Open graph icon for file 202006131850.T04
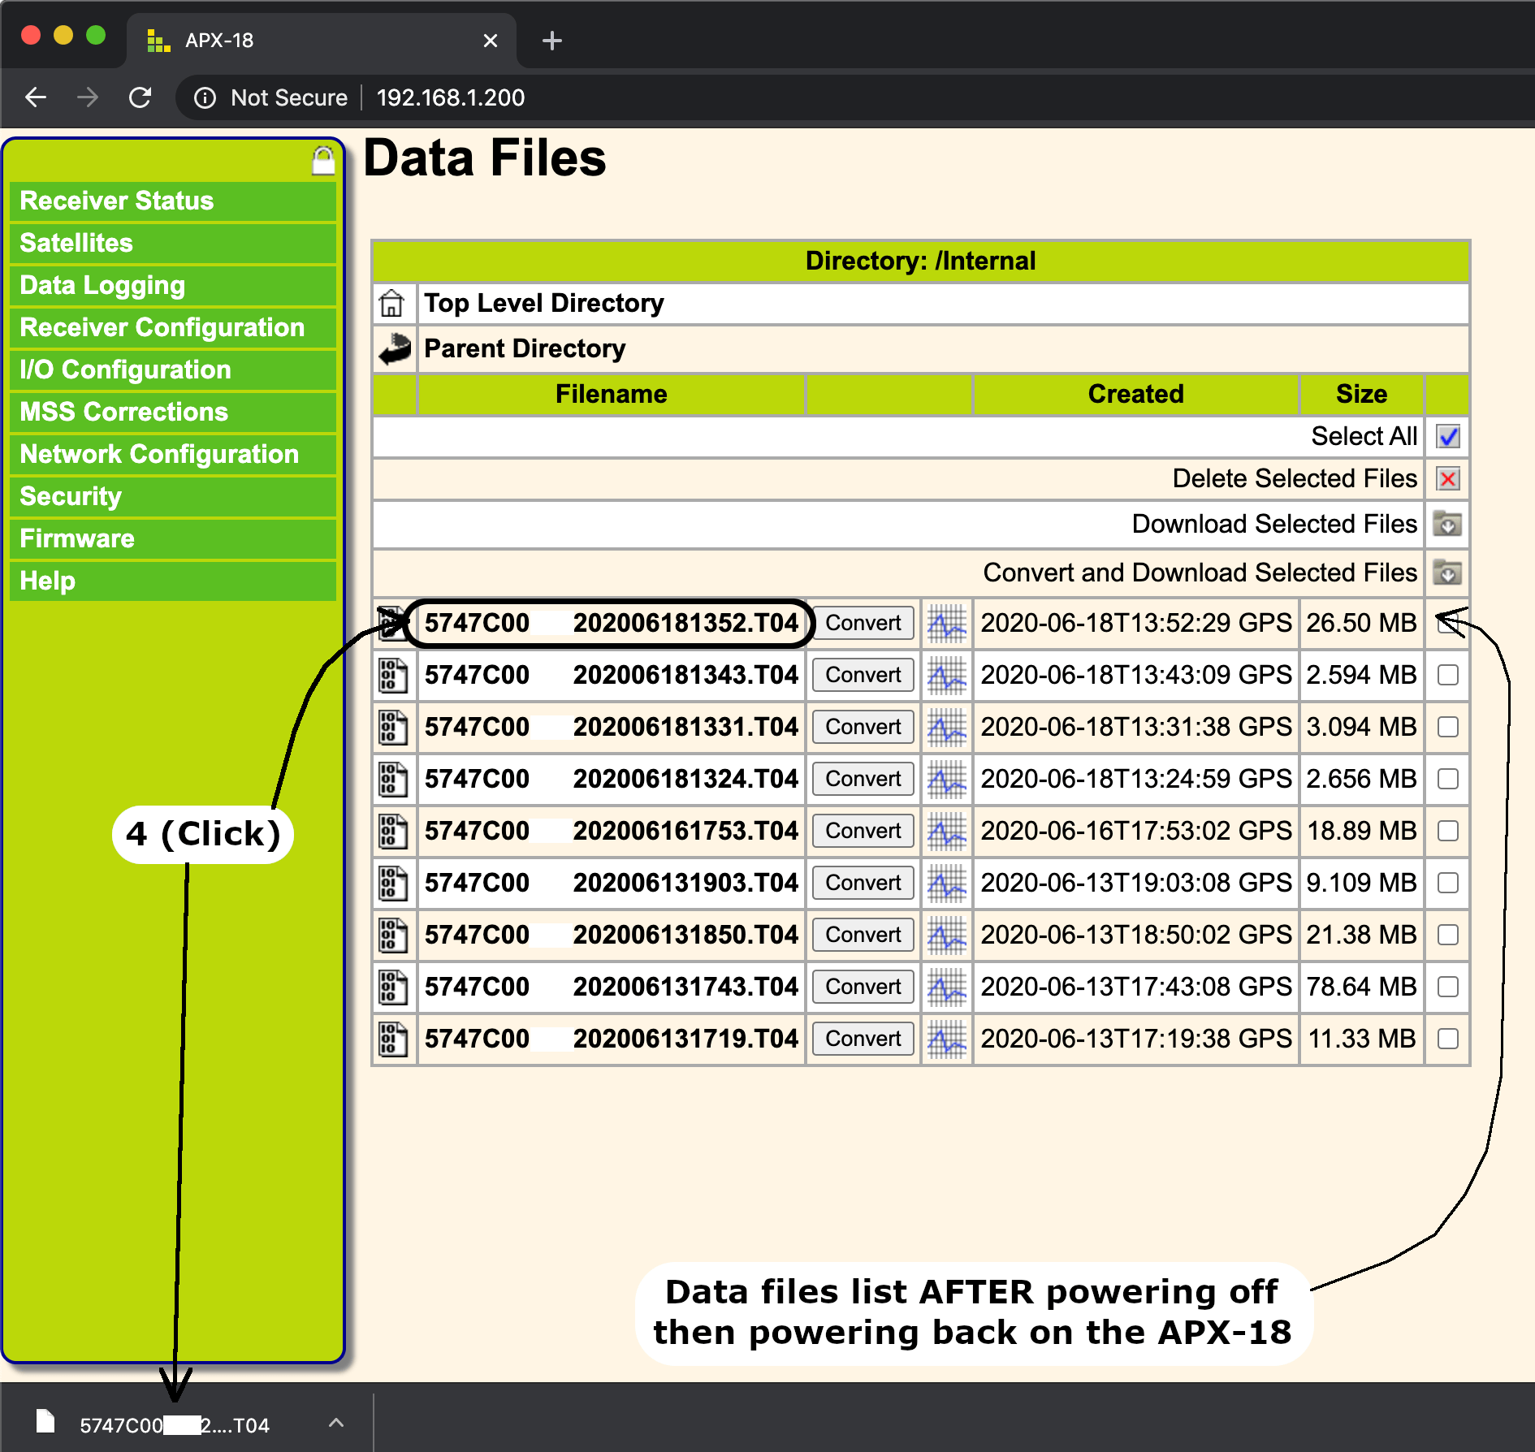 click(947, 936)
